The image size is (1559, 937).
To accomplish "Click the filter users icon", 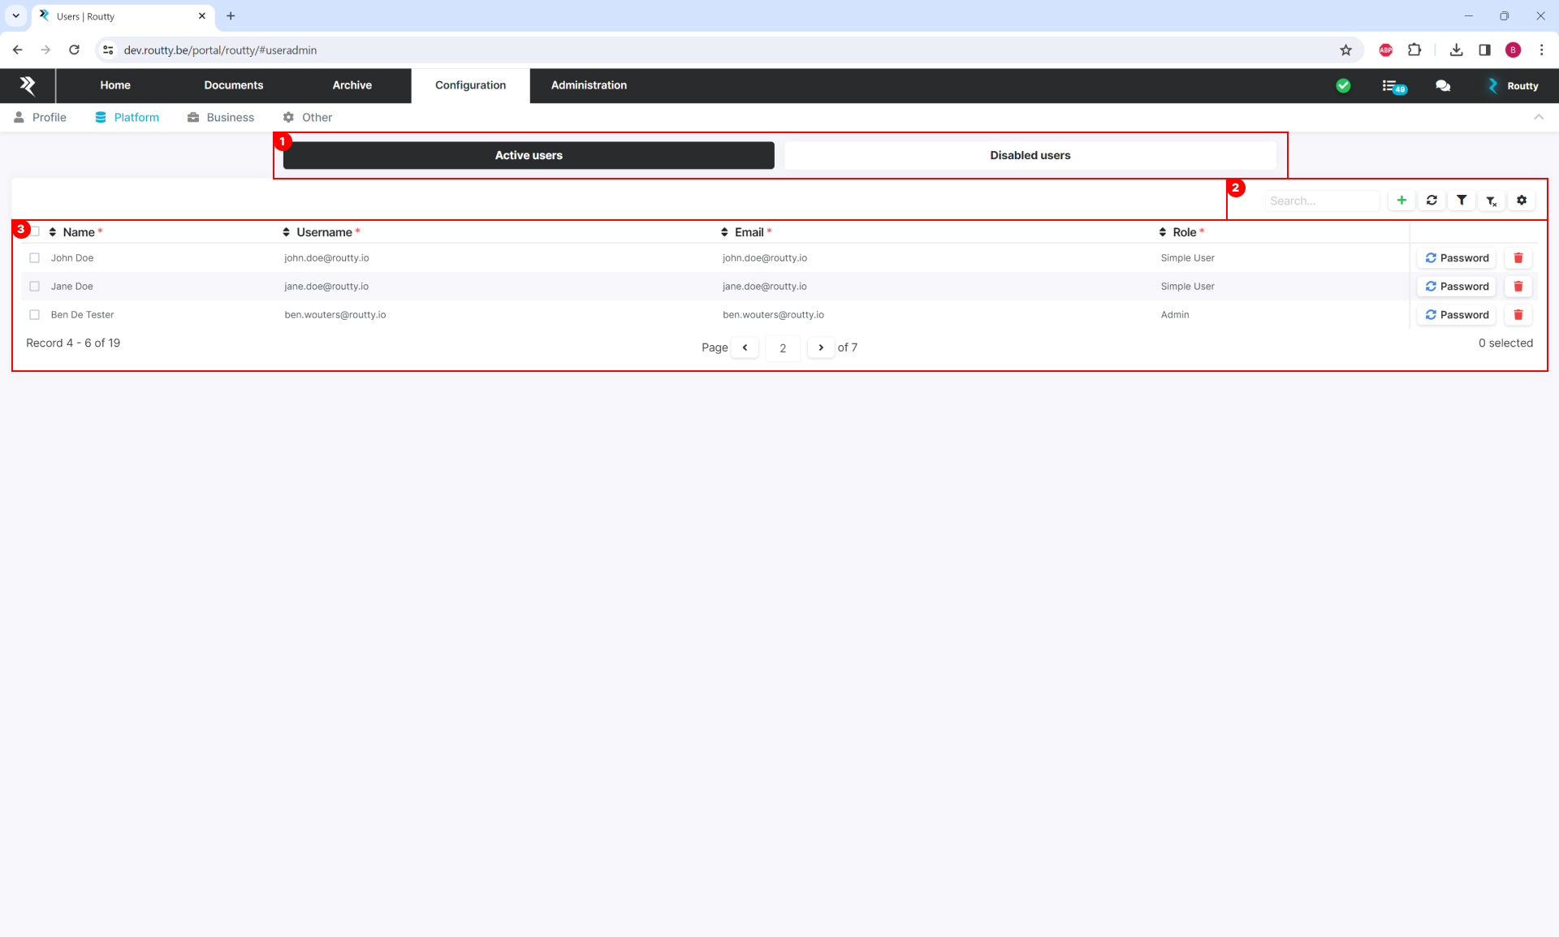I will (x=1462, y=201).
